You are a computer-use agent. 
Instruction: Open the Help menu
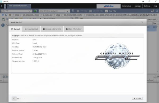click(x=155, y=6)
